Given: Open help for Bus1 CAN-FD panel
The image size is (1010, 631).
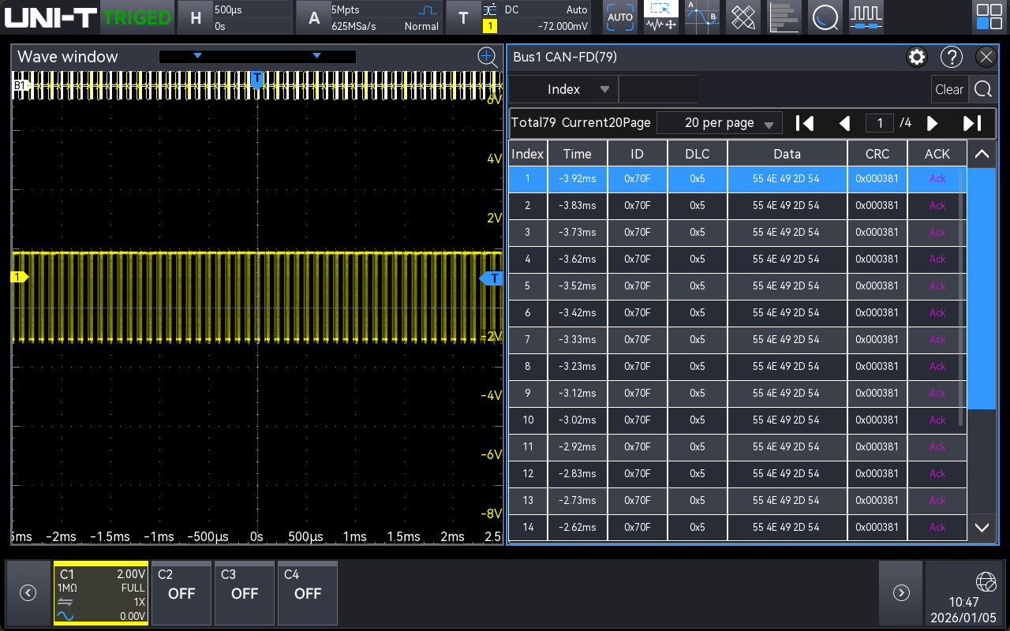Looking at the screenshot, I should click(x=952, y=57).
